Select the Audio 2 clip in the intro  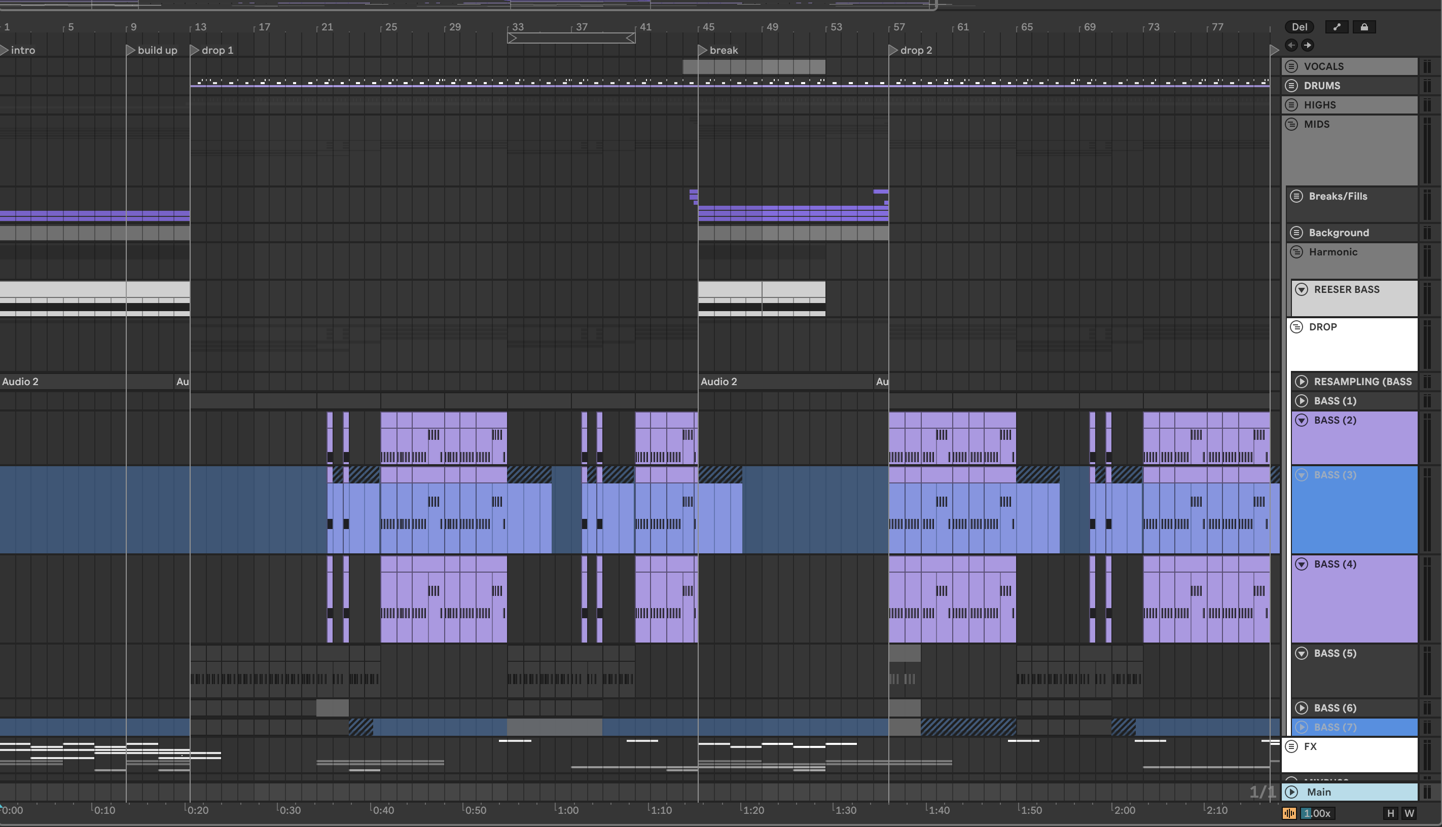(x=86, y=382)
